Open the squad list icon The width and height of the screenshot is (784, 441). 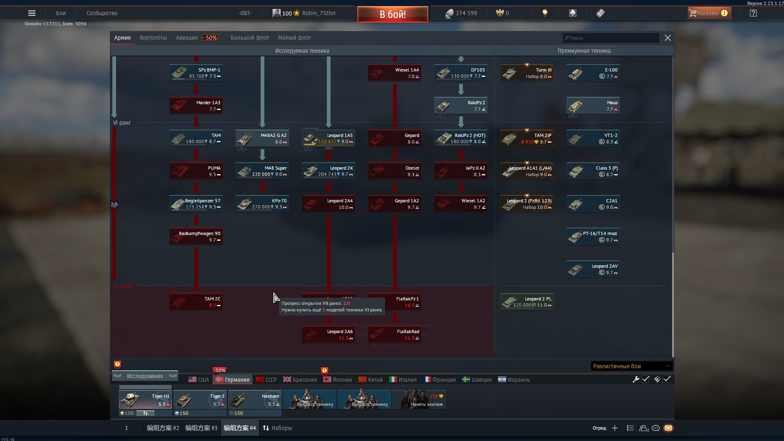click(x=630, y=428)
